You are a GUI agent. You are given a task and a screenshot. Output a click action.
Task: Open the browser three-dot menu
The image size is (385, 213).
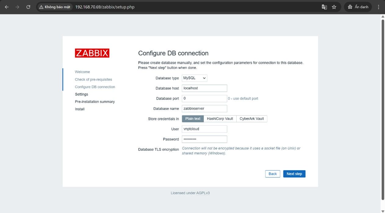pyautogui.click(x=379, y=7)
